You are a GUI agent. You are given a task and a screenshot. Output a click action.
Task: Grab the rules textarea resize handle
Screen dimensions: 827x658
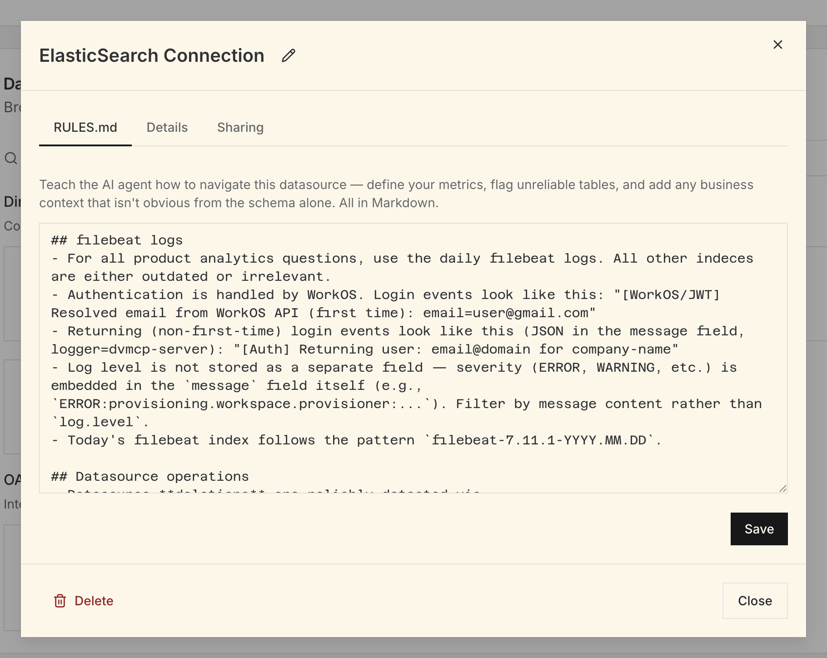coord(782,488)
